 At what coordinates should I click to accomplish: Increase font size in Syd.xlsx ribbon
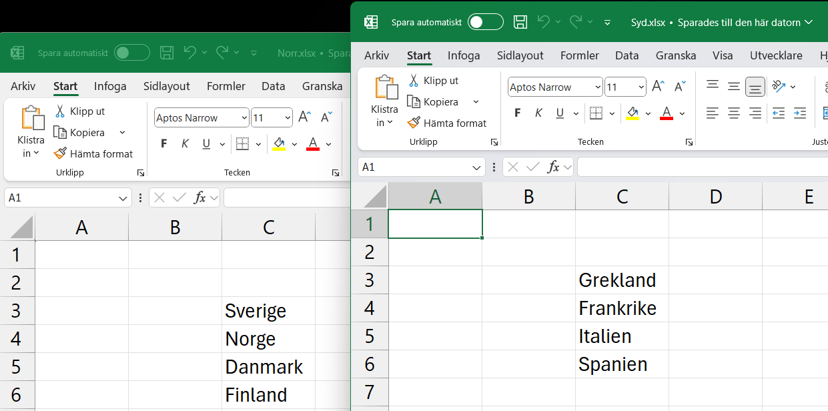(658, 87)
